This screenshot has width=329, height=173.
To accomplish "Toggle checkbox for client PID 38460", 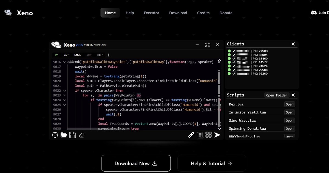I will [x=234, y=59].
